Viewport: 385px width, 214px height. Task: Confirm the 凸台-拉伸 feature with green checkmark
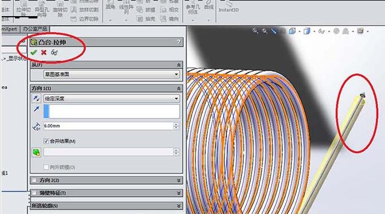tap(33, 52)
